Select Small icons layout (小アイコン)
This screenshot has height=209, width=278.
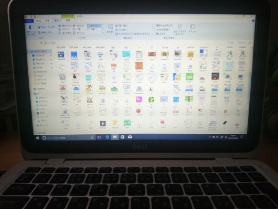[65, 29]
